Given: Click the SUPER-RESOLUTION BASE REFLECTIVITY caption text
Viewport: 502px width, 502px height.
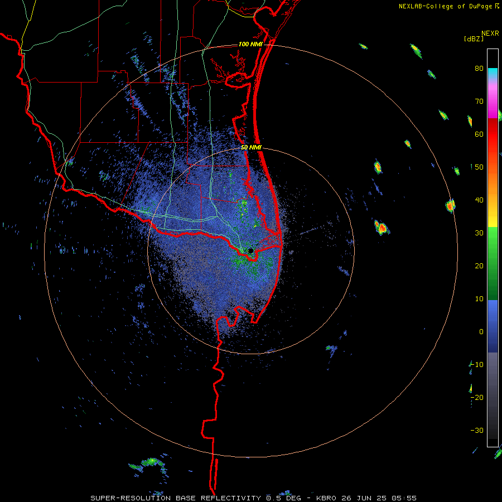Looking at the screenshot, I should click(176, 498).
